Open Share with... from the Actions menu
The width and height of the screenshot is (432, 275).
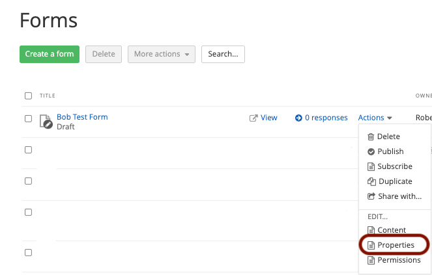394,196
